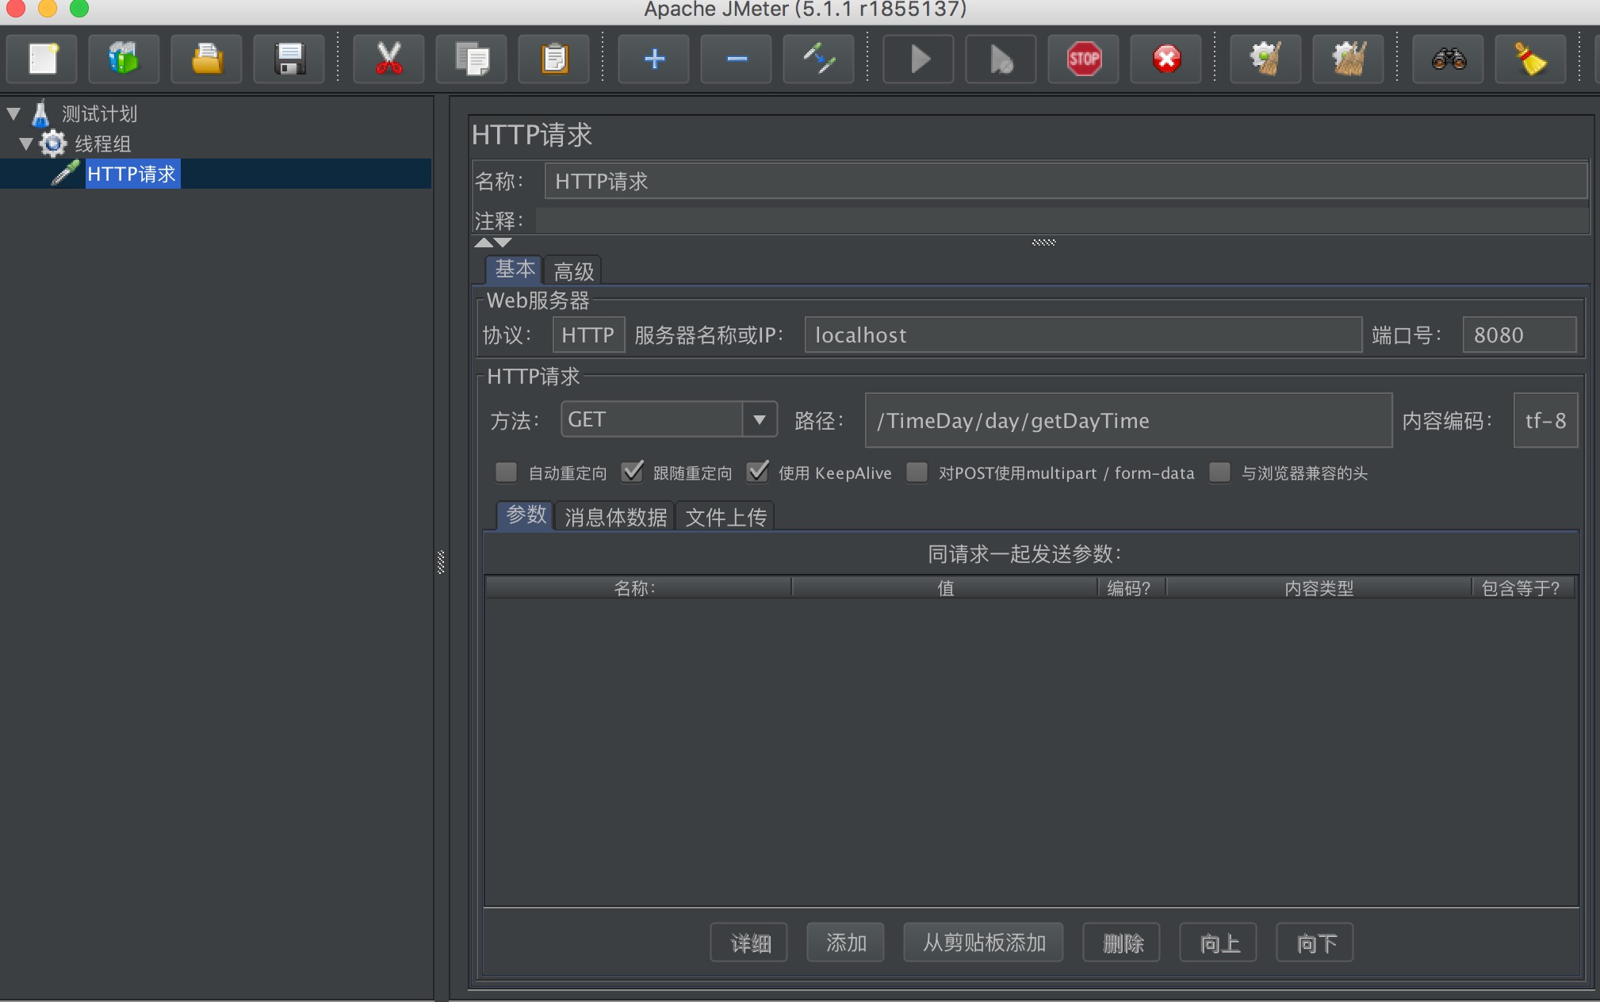Switch to the 基本 tab

coord(515,270)
